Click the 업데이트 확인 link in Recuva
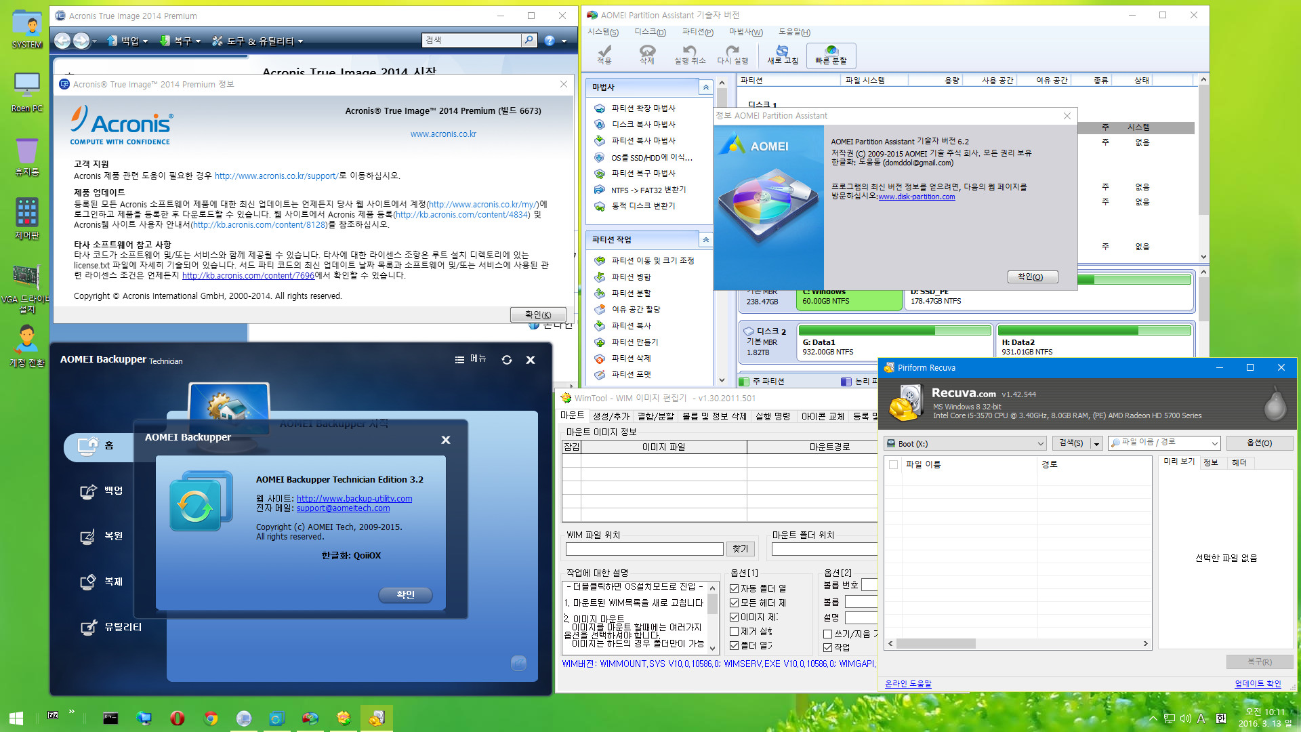 [1258, 684]
